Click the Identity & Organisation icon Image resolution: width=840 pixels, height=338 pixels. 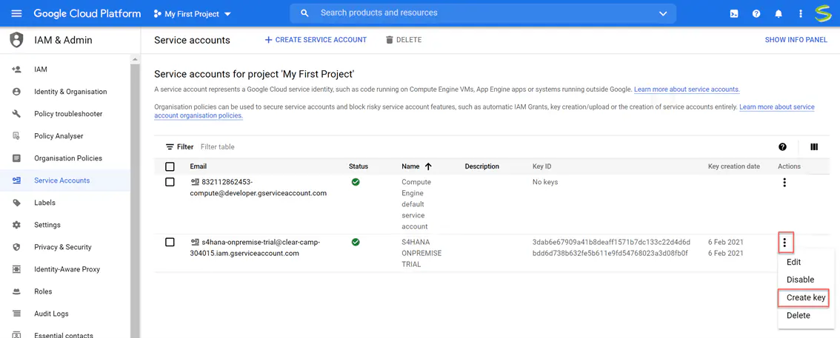pos(16,92)
